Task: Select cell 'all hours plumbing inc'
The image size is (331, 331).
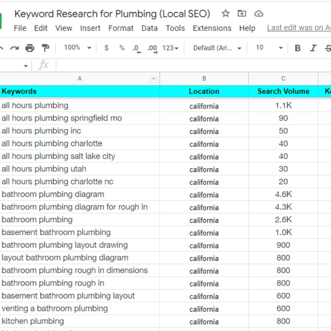Action: pyautogui.click(x=80, y=131)
